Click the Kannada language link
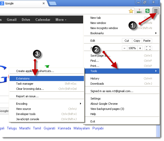Image resolution: width=164 pixels, height=141 pixels. point(64,128)
